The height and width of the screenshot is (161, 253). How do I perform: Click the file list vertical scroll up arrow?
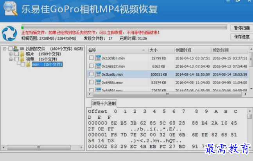pyautogui.click(x=251, y=49)
